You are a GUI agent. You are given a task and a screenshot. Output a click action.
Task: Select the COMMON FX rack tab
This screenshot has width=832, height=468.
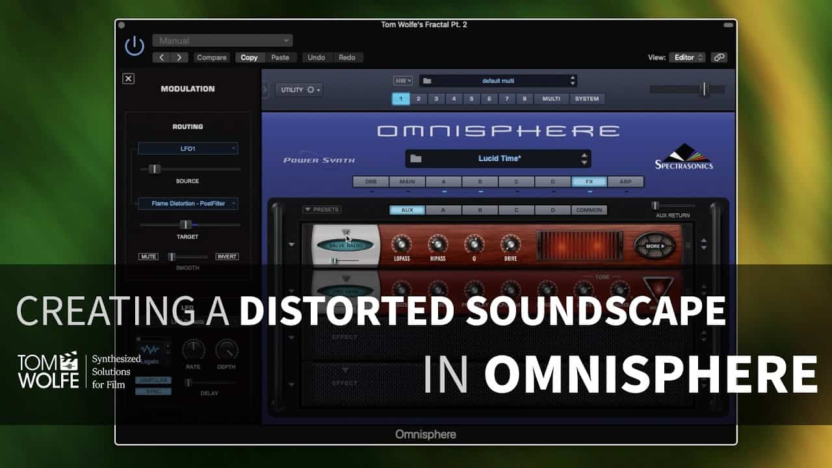(589, 210)
